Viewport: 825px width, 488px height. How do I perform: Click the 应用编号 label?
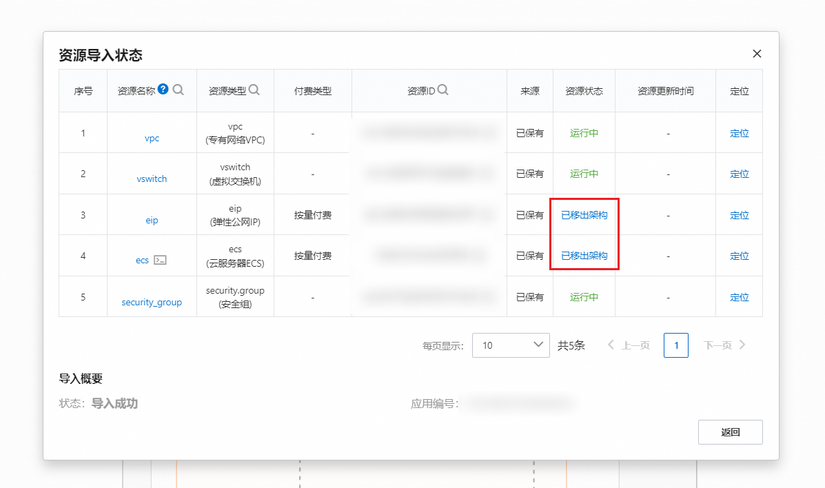coord(435,404)
